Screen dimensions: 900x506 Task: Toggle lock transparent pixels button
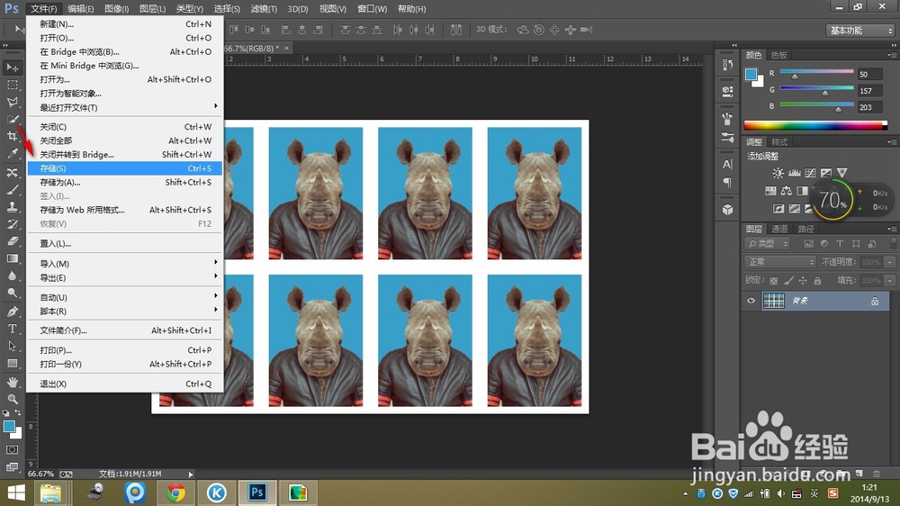[x=774, y=281]
